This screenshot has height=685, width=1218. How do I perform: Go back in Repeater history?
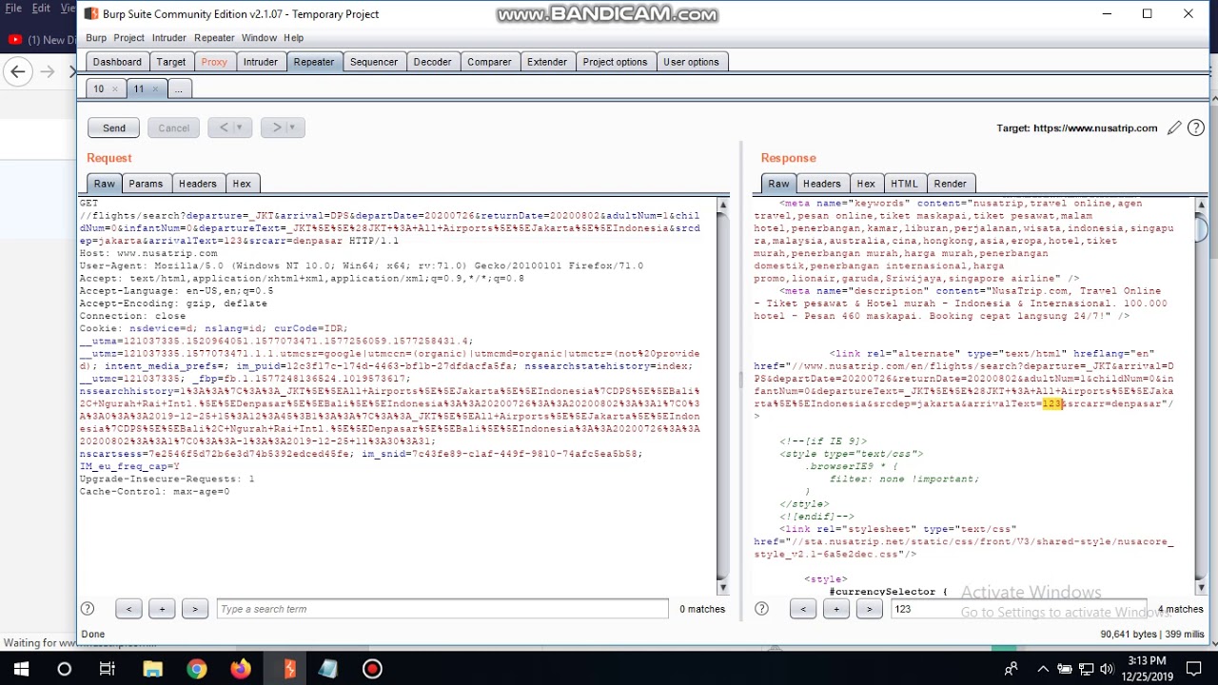(224, 127)
